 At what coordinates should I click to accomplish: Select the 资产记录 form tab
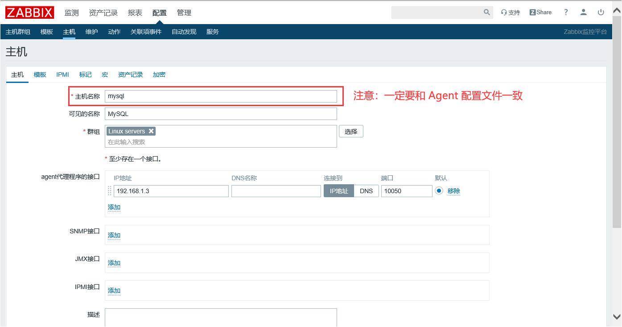131,75
